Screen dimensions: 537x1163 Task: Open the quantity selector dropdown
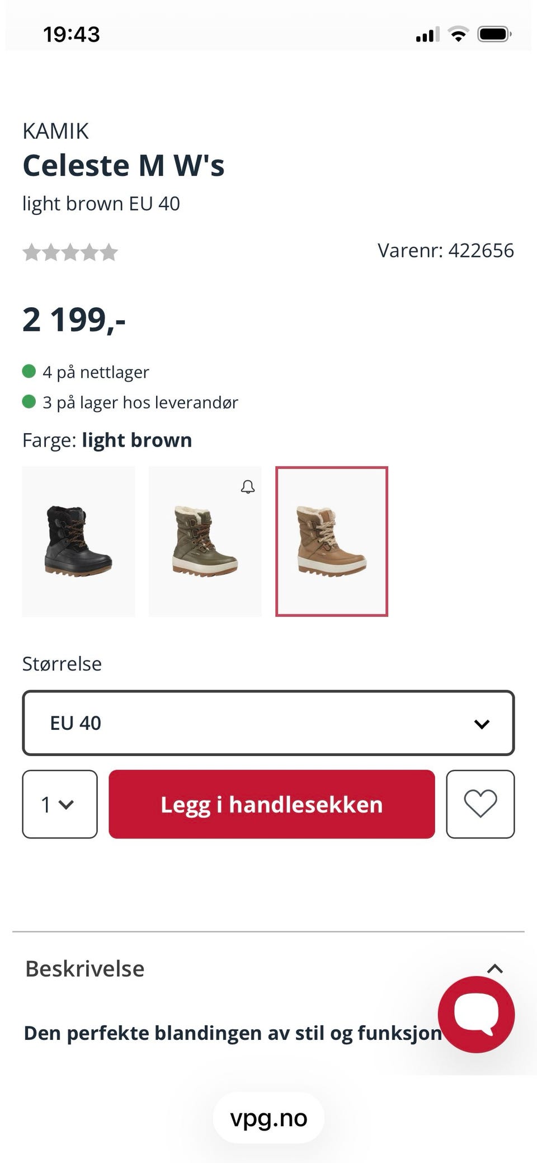tap(59, 805)
